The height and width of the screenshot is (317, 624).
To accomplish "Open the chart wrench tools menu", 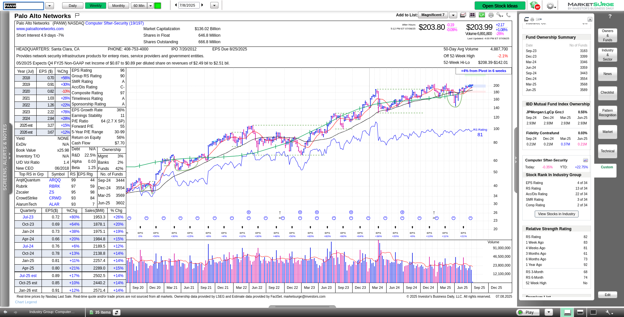I will pyautogui.click(x=499, y=15).
